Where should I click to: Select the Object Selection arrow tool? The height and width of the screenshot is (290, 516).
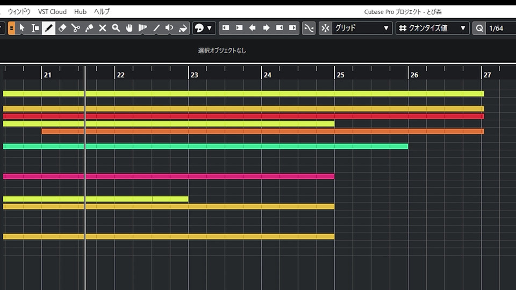(x=21, y=28)
